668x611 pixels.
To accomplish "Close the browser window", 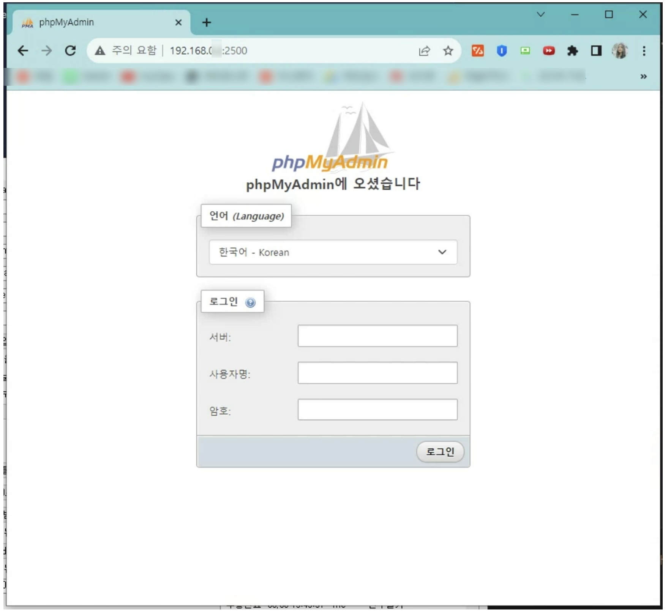I will pos(643,14).
